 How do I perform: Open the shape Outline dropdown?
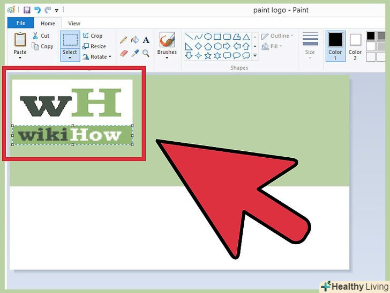277,36
